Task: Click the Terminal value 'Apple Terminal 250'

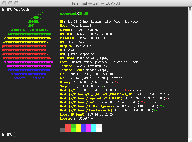Action: point(93,66)
